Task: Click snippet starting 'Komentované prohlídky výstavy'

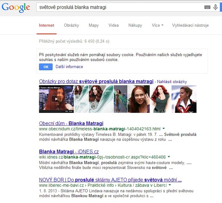Action: (x=118, y=137)
